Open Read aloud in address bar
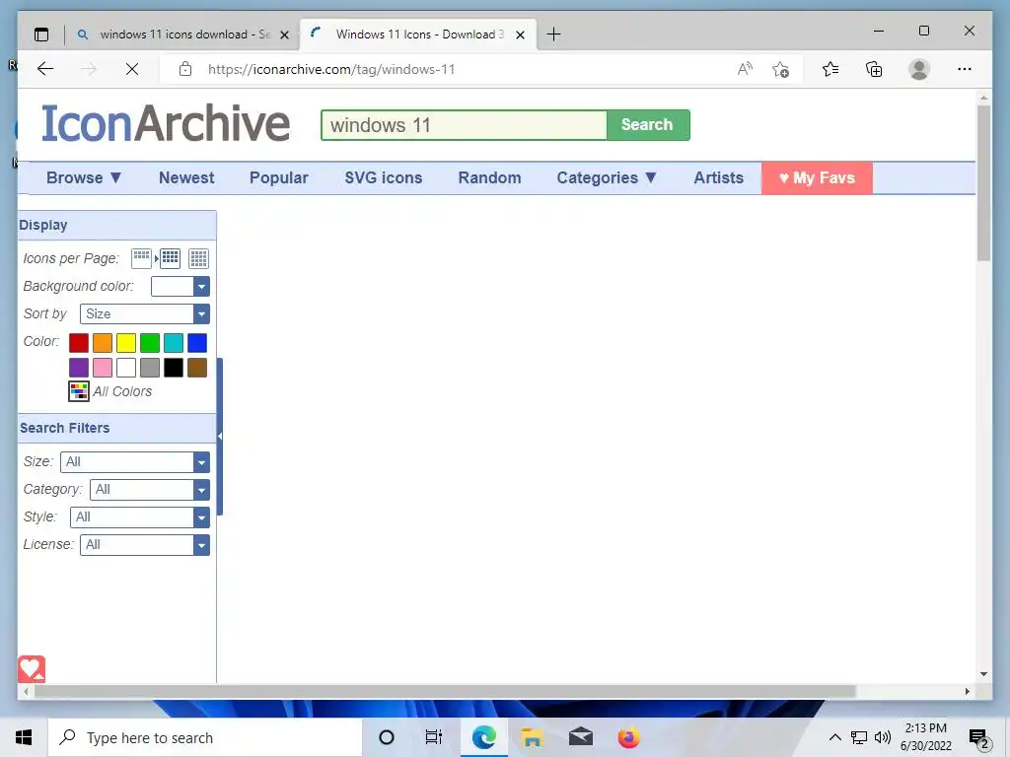 click(745, 69)
